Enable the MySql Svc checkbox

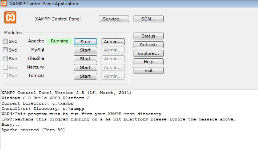click(5, 50)
